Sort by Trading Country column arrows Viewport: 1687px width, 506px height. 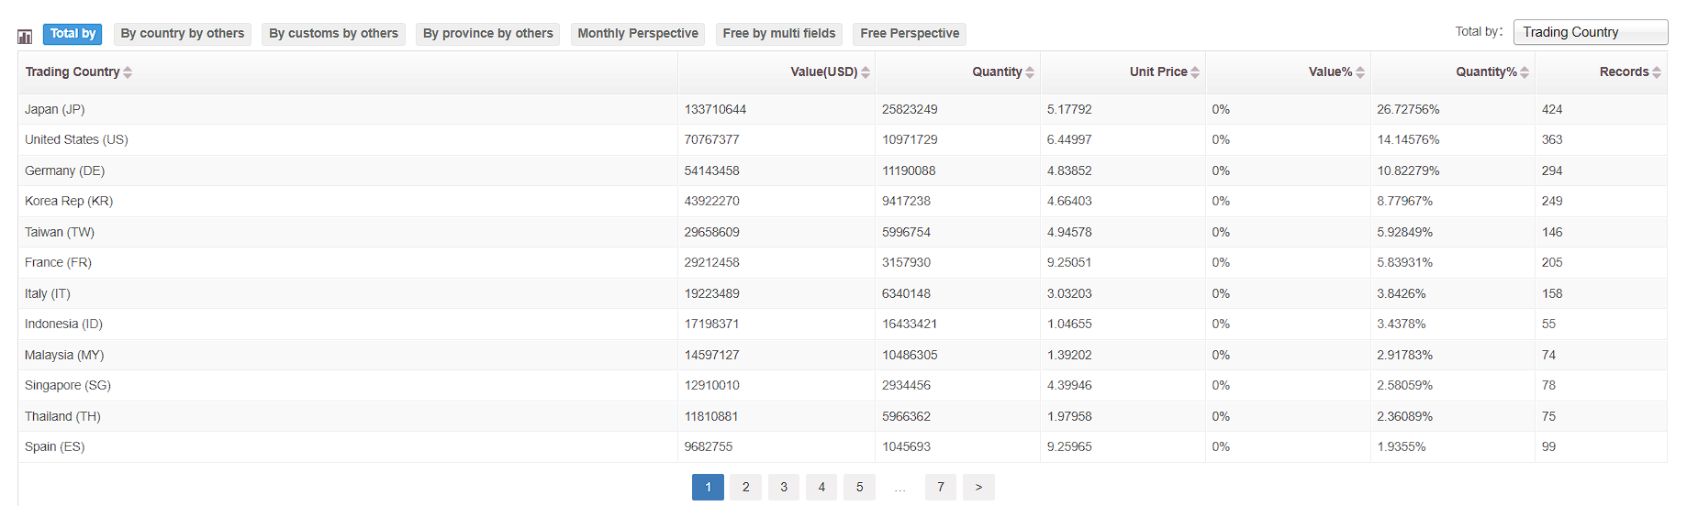coord(128,72)
